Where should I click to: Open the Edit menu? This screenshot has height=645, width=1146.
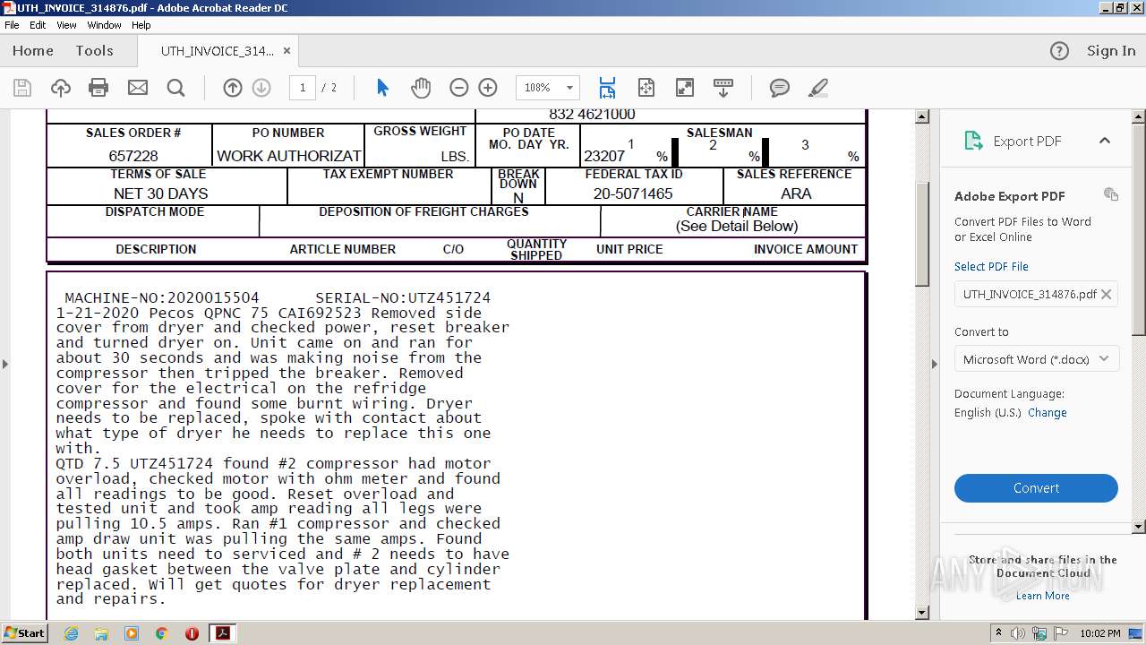38,25
